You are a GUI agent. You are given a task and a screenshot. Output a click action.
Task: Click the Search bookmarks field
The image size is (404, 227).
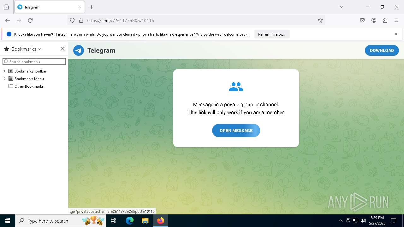tap(34, 61)
